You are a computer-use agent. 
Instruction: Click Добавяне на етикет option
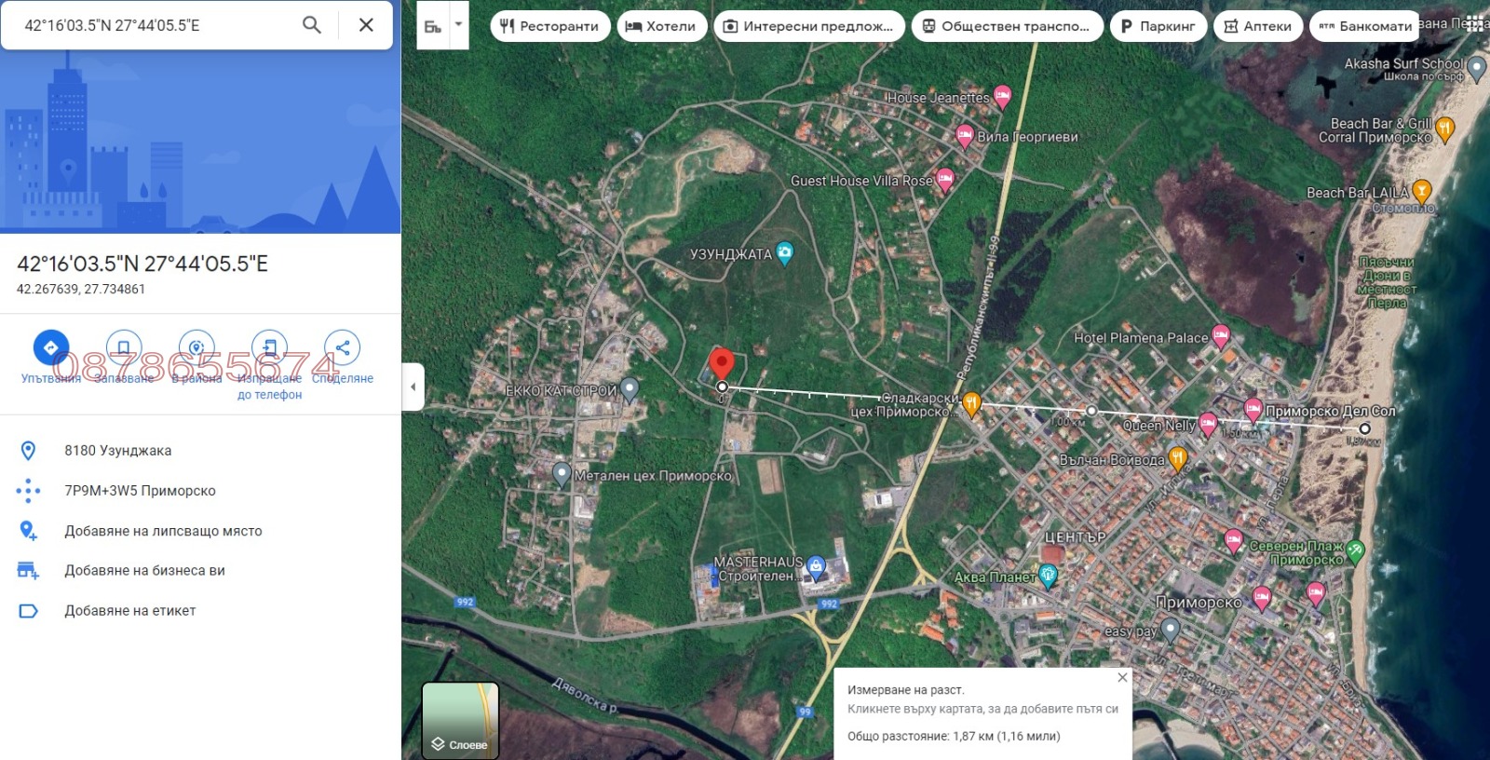pyautogui.click(x=129, y=611)
